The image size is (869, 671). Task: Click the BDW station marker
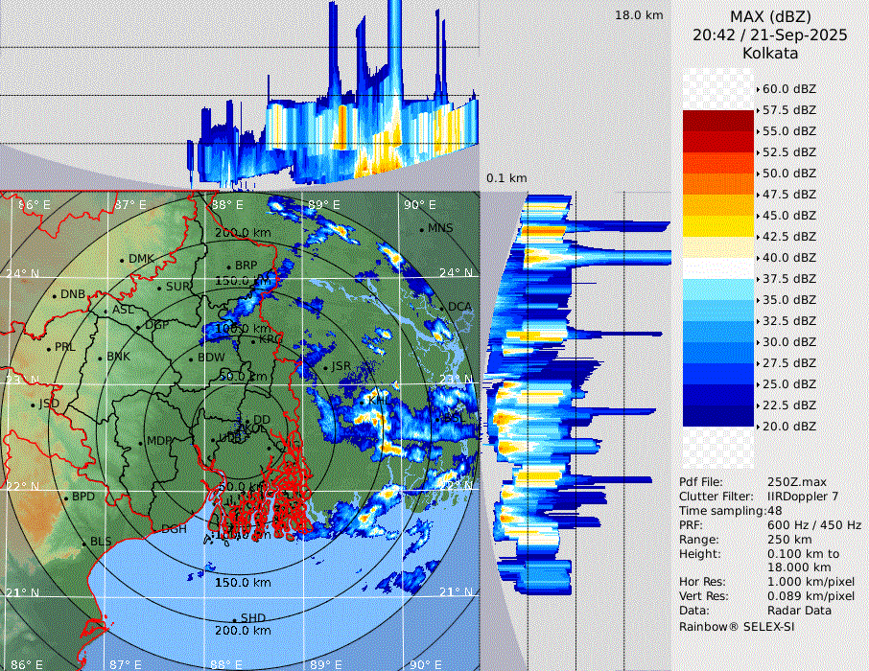coord(192,359)
